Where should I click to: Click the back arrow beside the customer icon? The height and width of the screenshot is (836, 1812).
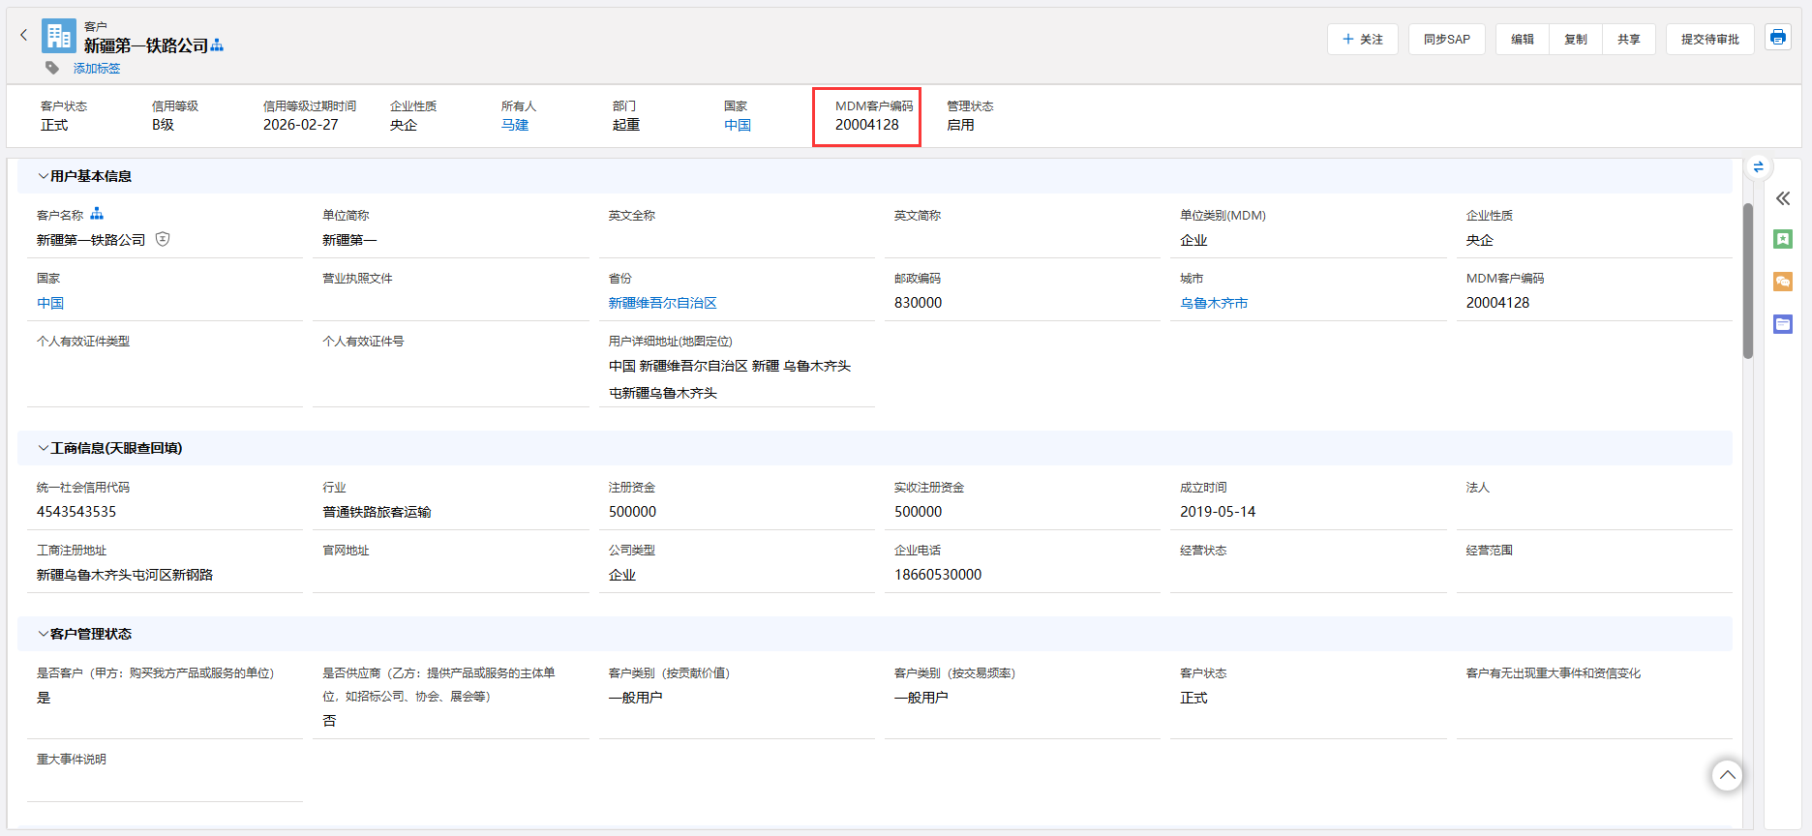coord(24,35)
